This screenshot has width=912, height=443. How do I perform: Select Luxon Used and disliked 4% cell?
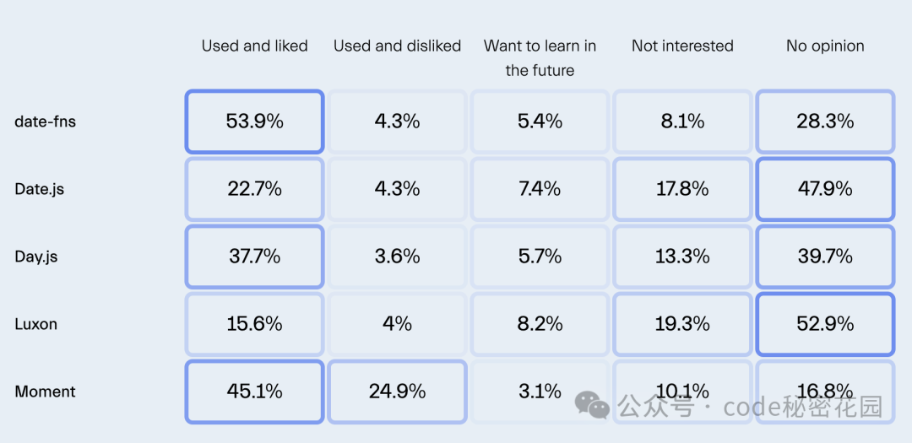point(397,324)
